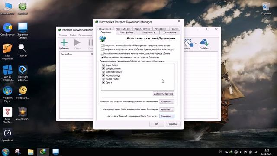Click the Internet Download Manager taskbar icon

pos(43,152)
